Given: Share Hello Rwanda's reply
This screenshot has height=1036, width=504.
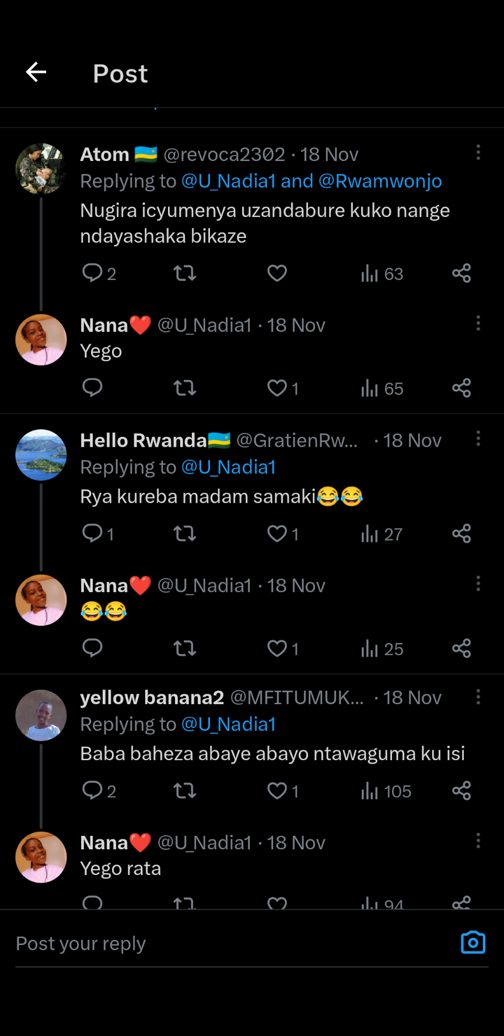Looking at the screenshot, I should [461, 533].
